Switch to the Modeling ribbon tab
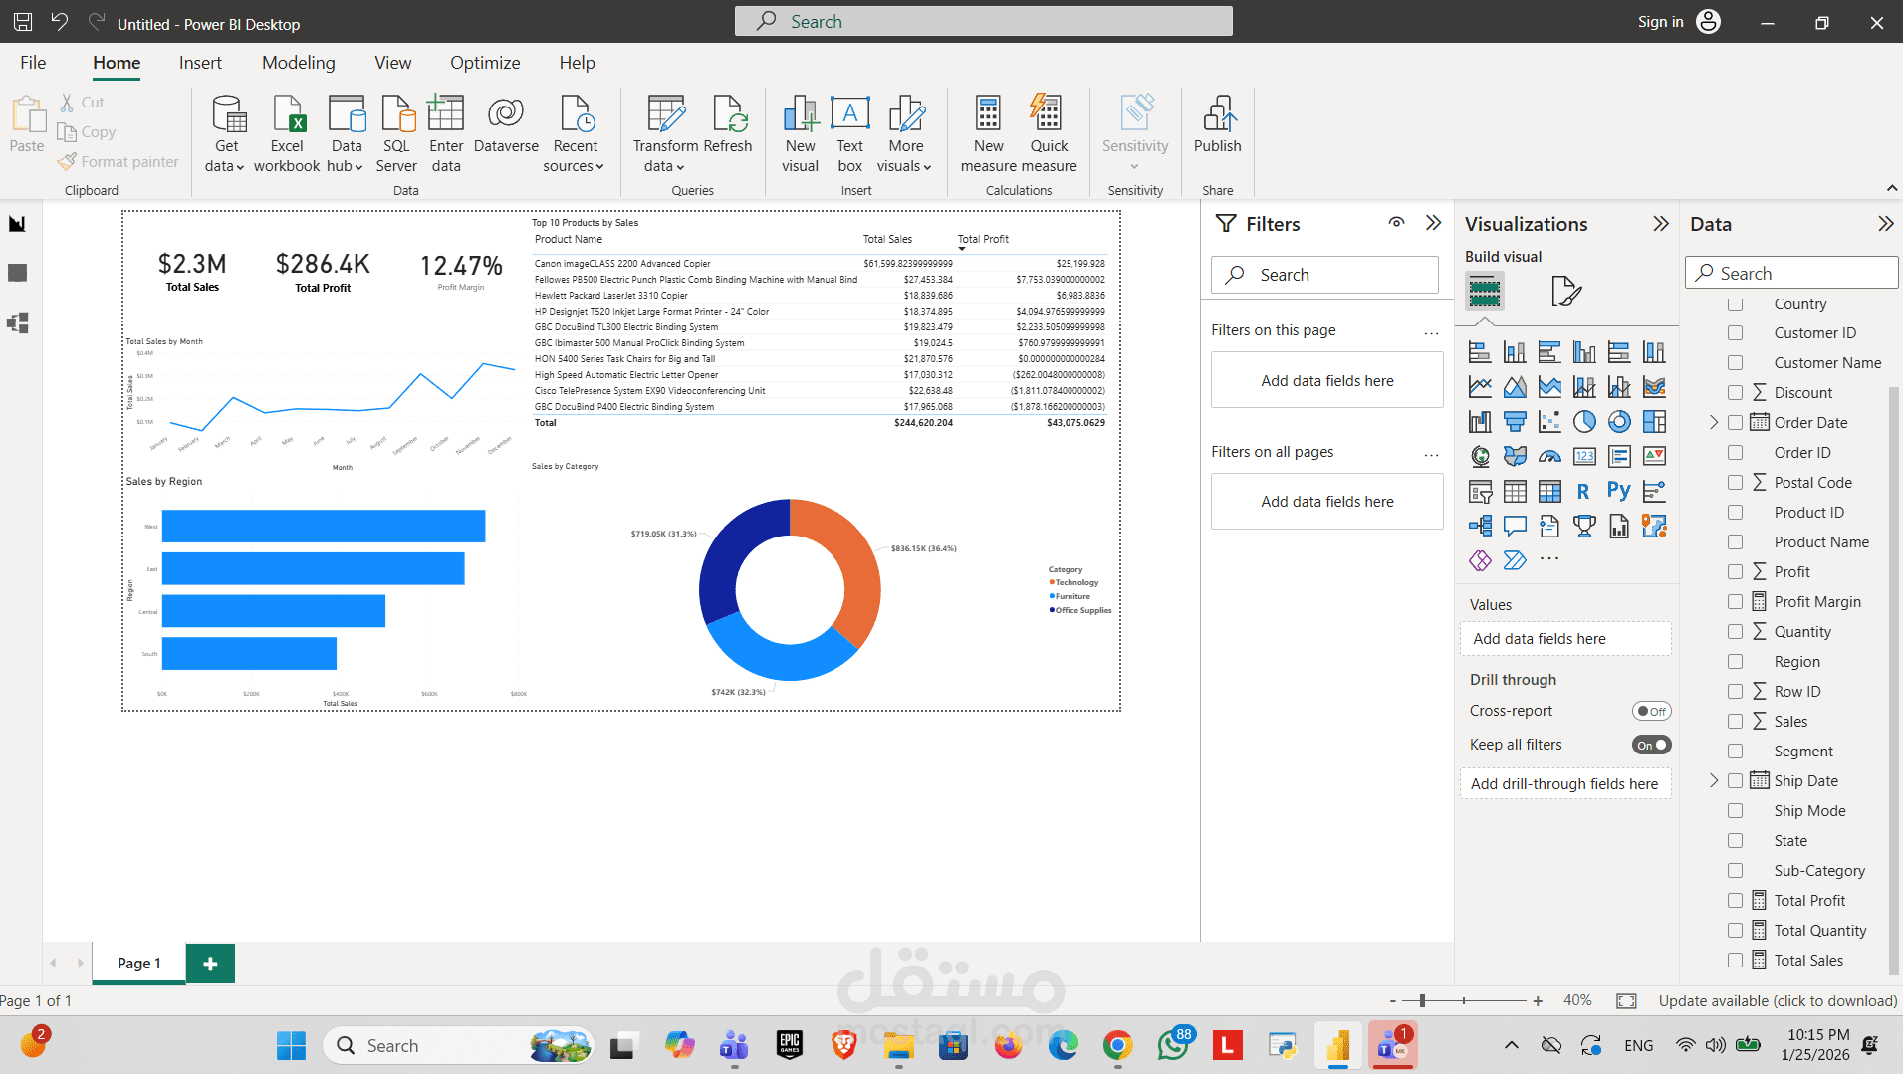1903x1074 pixels. (x=299, y=62)
